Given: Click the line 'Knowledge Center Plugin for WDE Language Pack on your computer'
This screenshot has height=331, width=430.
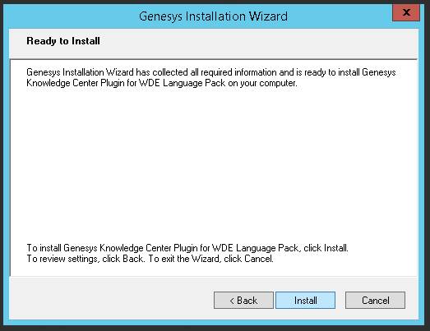Looking at the screenshot, I should tap(162, 83).
